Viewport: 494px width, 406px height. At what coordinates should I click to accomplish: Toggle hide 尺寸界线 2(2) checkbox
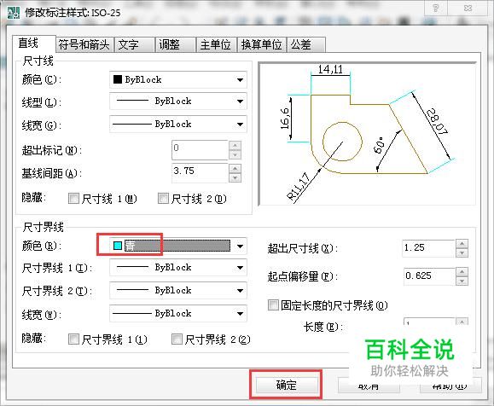(177, 339)
